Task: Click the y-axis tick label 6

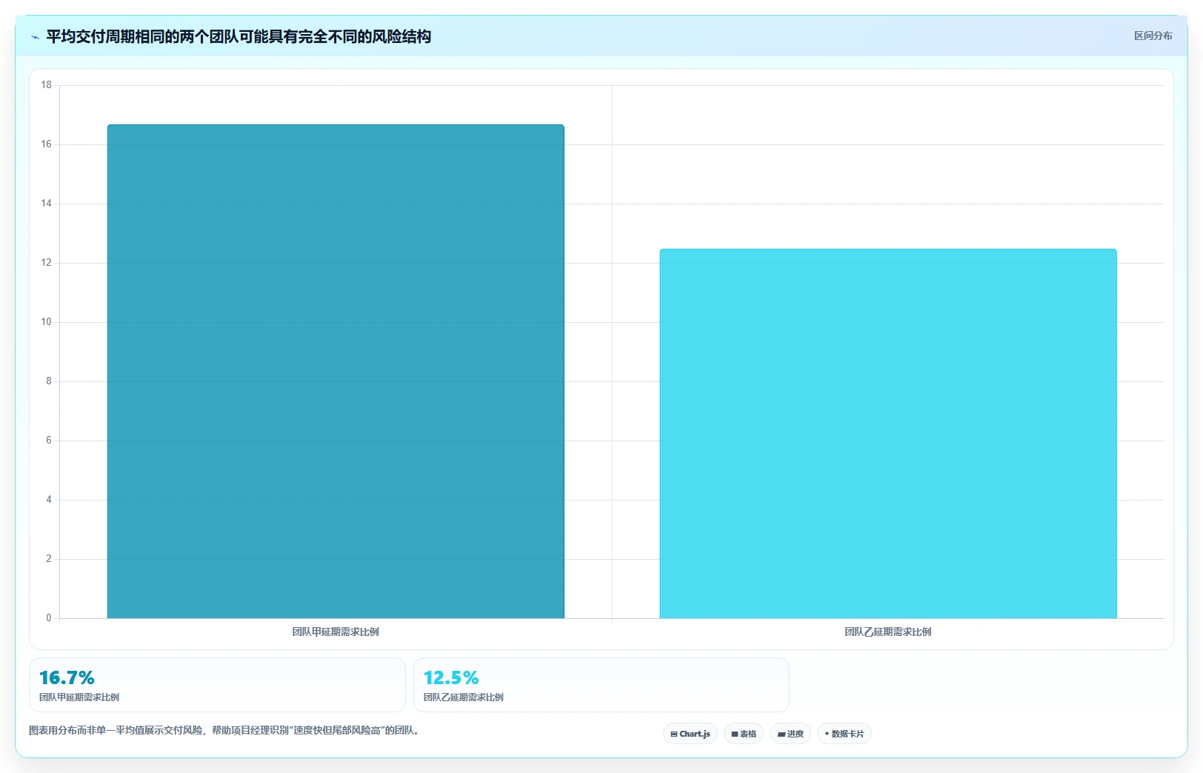Action: click(x=49, y=441)
